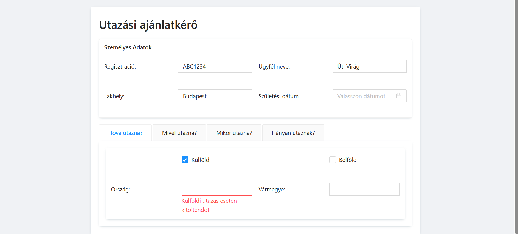Viewport: 518px width, 234px height.
Task: Open the Mikor utazna? tab
Action: [234, 133]
